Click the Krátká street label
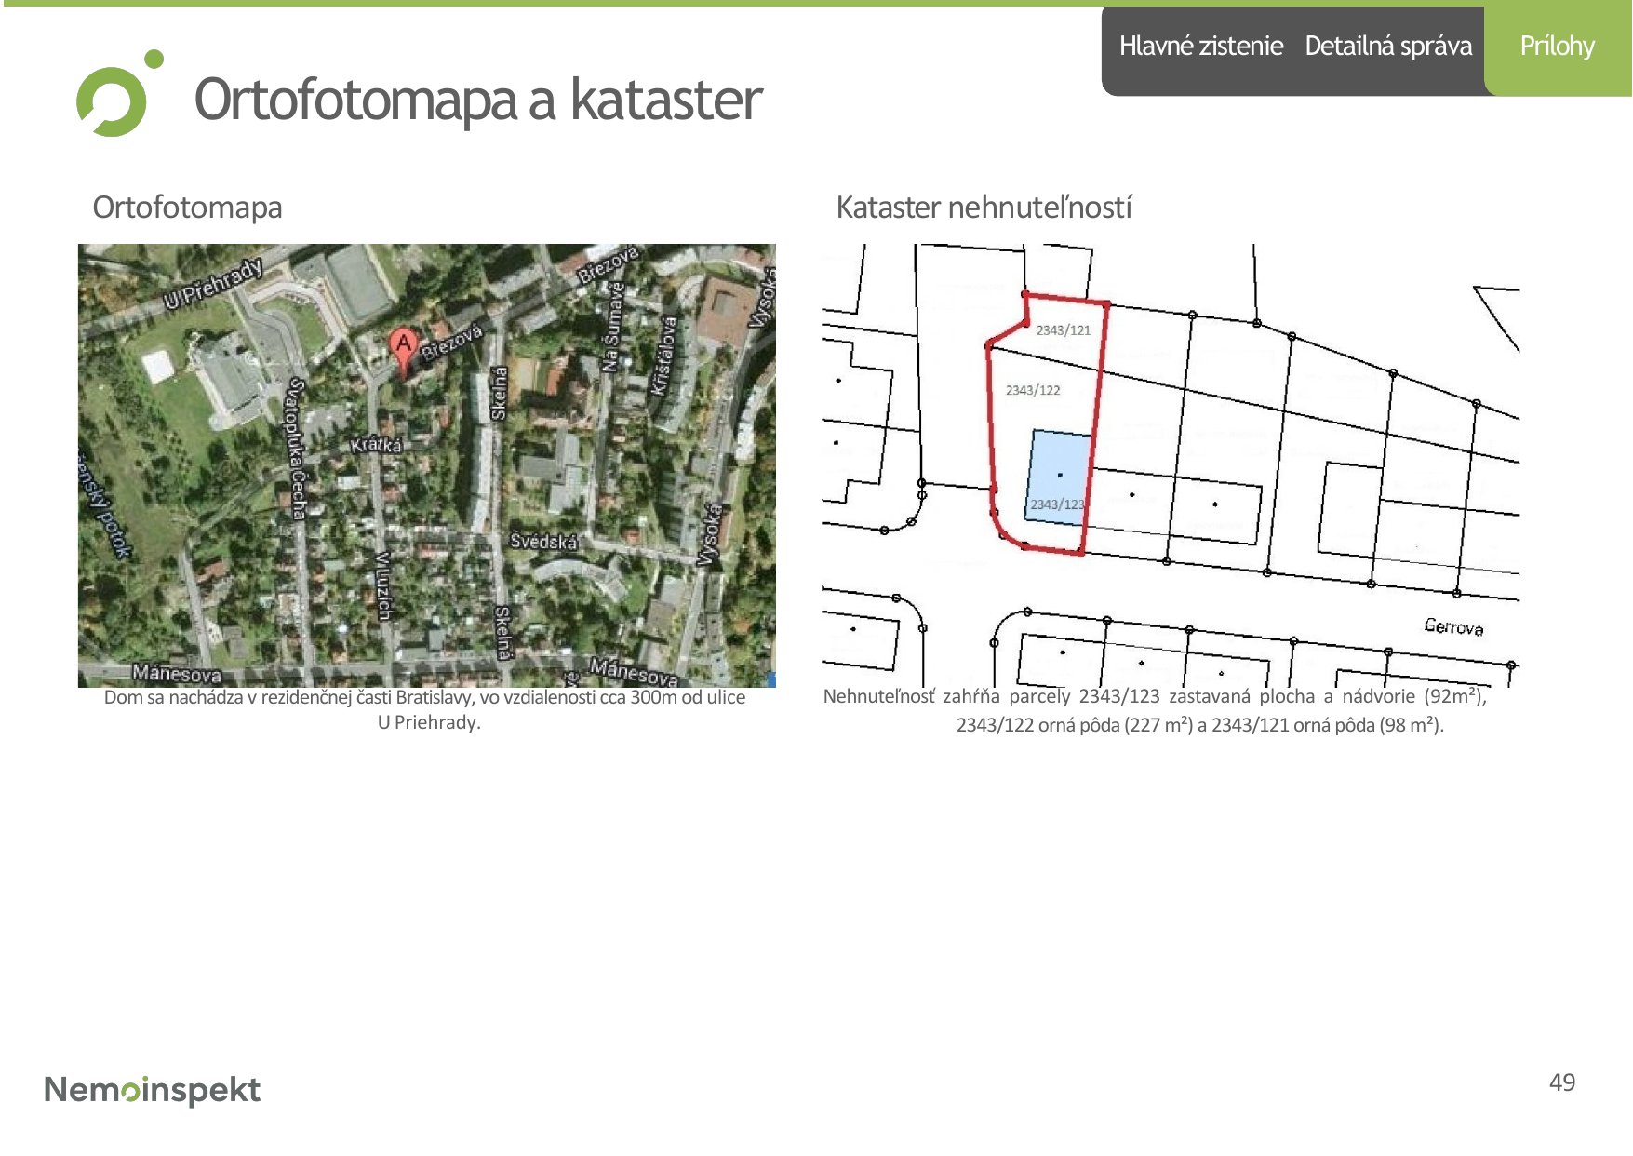Screen dimensions: 1633x1156 (x=377, y=445)
